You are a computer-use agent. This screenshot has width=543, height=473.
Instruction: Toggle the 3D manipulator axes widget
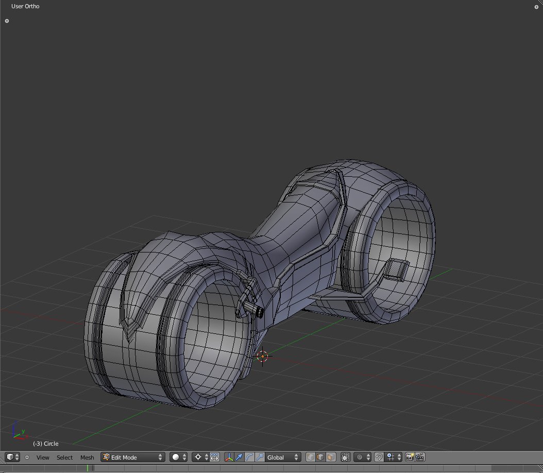229,457
